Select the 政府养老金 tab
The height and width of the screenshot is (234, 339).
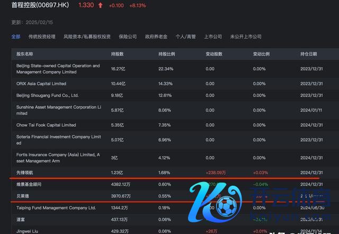[156, 37]
